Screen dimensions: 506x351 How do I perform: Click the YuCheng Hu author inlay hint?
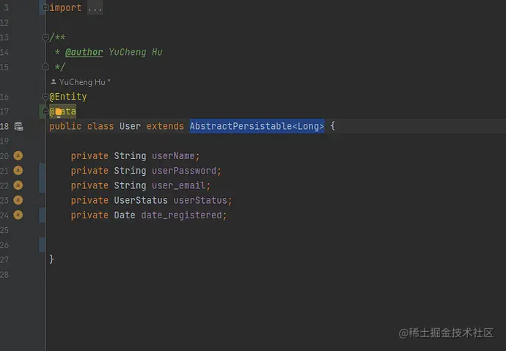(81, 82)
